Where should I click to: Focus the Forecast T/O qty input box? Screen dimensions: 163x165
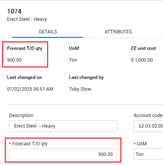coord(63,154)
